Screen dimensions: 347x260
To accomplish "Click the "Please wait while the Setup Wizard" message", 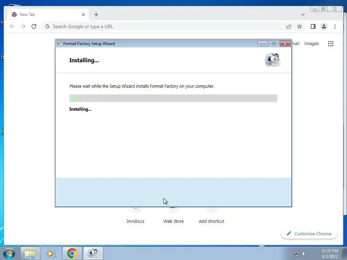I will [142, 86].
